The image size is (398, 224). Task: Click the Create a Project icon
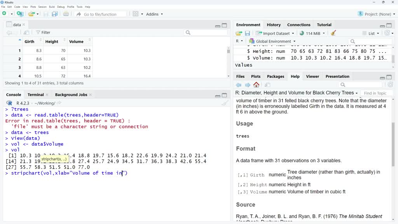tap(20, 14)
